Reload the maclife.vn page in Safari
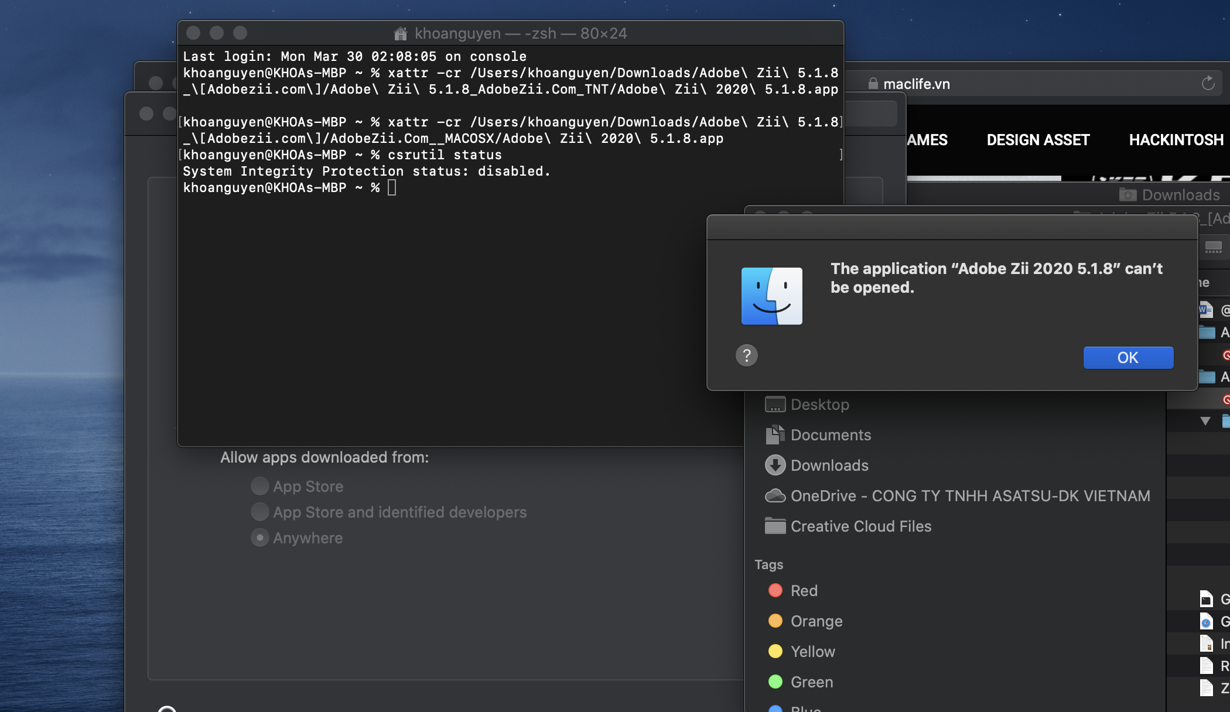The image size is (1230, 712). coord(1208,83)
